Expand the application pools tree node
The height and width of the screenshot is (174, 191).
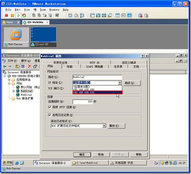click(x=9, y=80)
